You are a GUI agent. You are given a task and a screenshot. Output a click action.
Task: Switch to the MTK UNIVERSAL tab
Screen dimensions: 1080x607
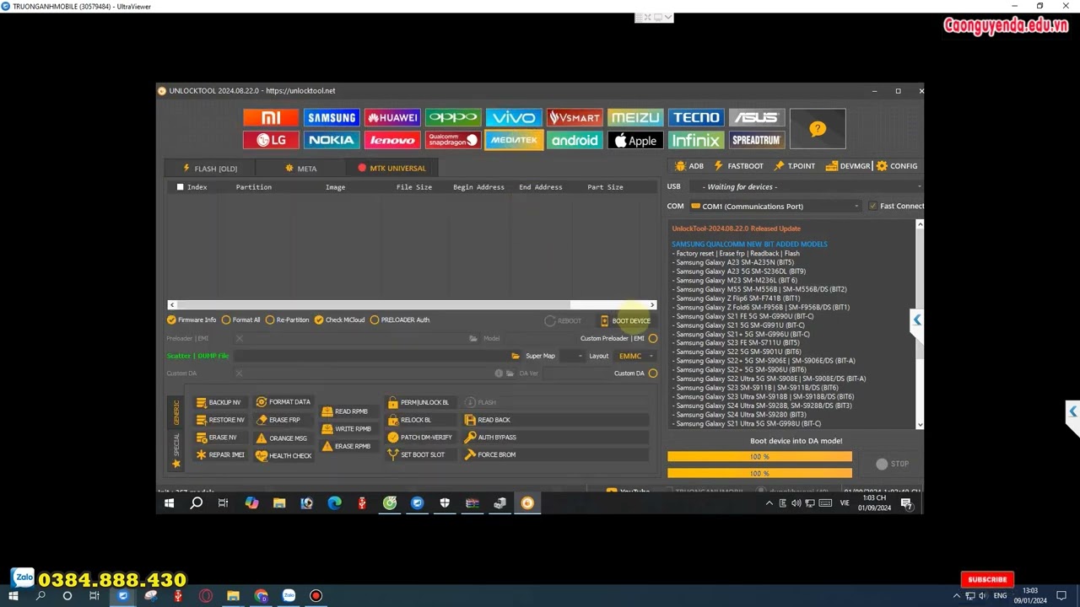391,169
